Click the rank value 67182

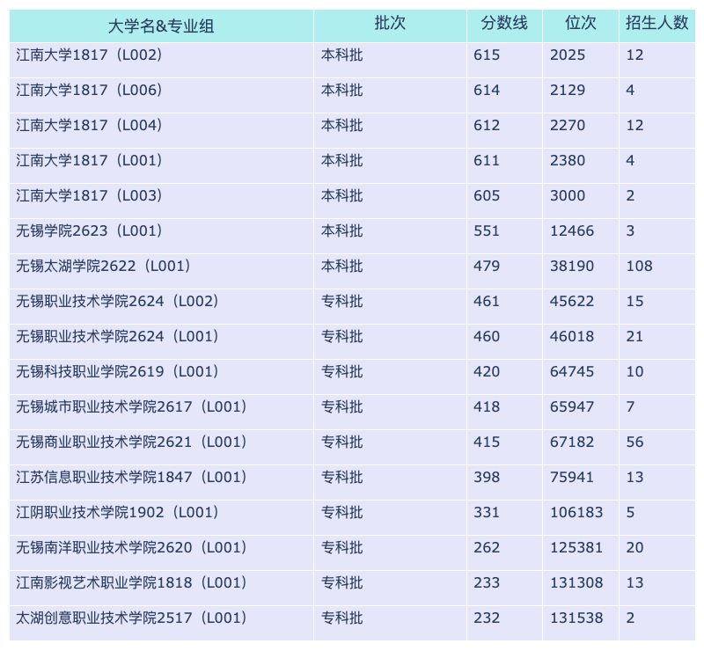tap(572, 443)
